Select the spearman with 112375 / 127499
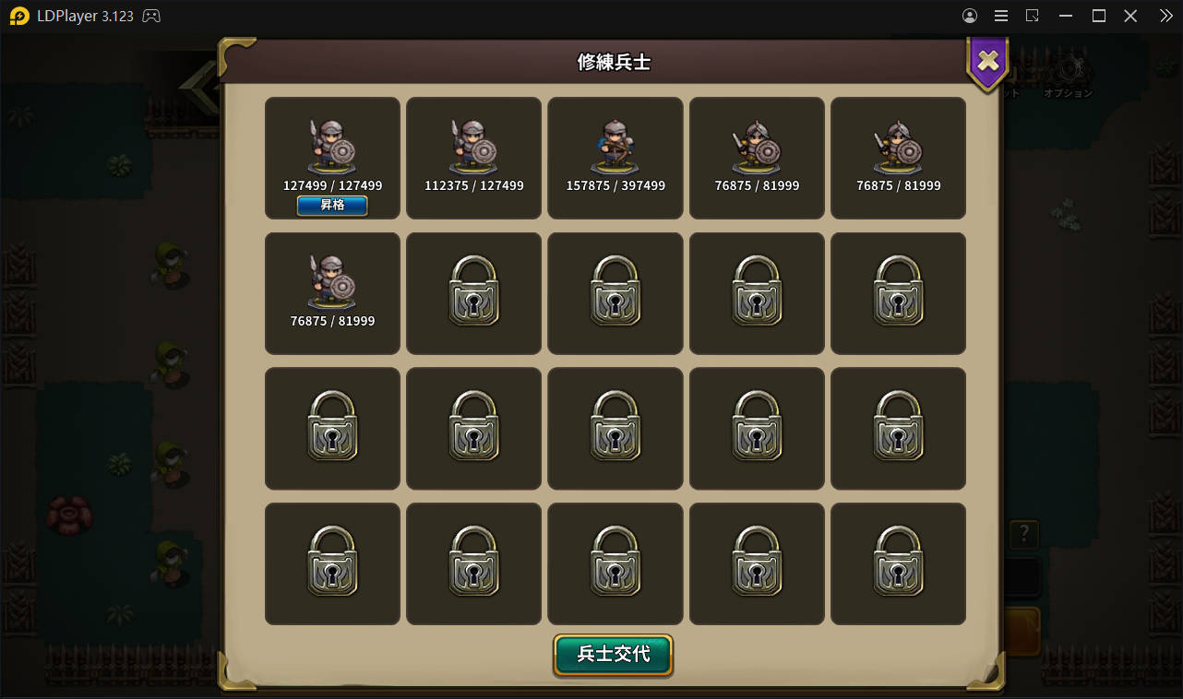Image resolution: width=1183 pixels, height=699 pixels. [x=473, y=158]
